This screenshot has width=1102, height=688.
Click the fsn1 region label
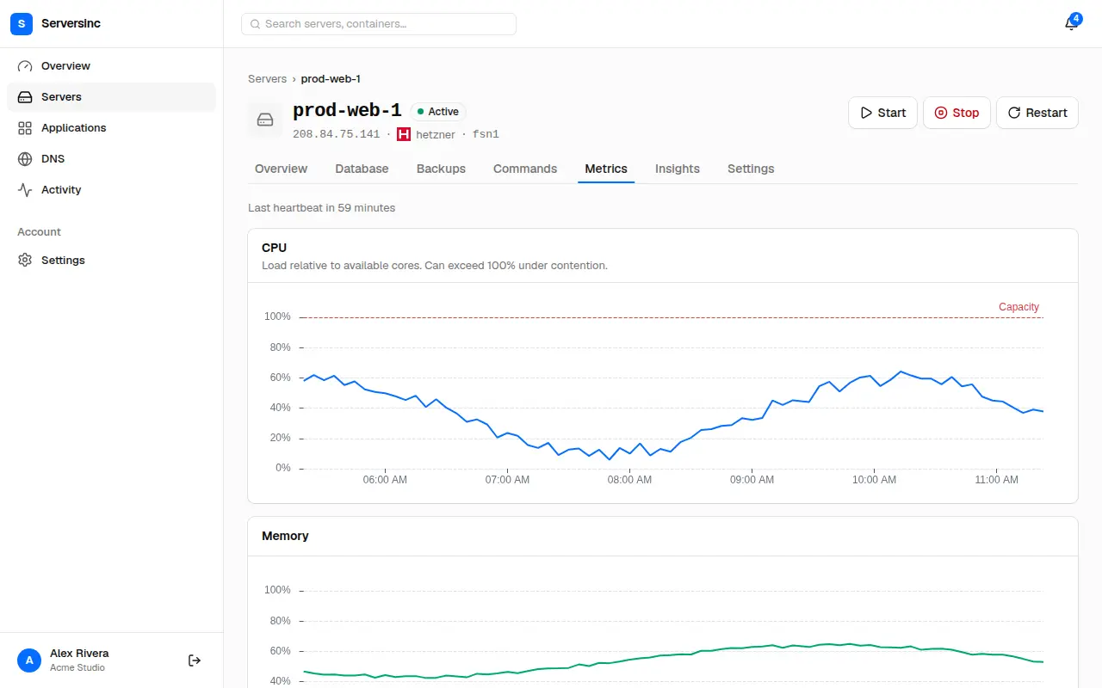pos(486,134)
